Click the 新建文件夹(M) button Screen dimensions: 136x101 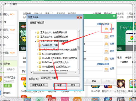[x=39, y=85]
